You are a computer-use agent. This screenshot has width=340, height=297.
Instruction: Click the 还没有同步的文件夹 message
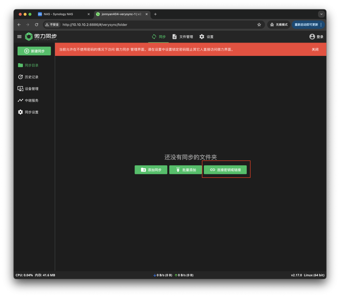coord(190,157)
